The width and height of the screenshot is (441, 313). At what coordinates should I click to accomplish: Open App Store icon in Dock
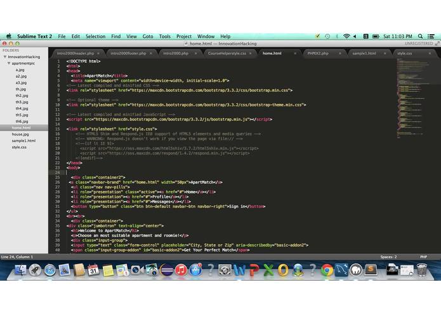[x=195, y=270]
